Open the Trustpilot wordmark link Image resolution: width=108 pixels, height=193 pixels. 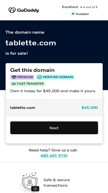(82, 14)
